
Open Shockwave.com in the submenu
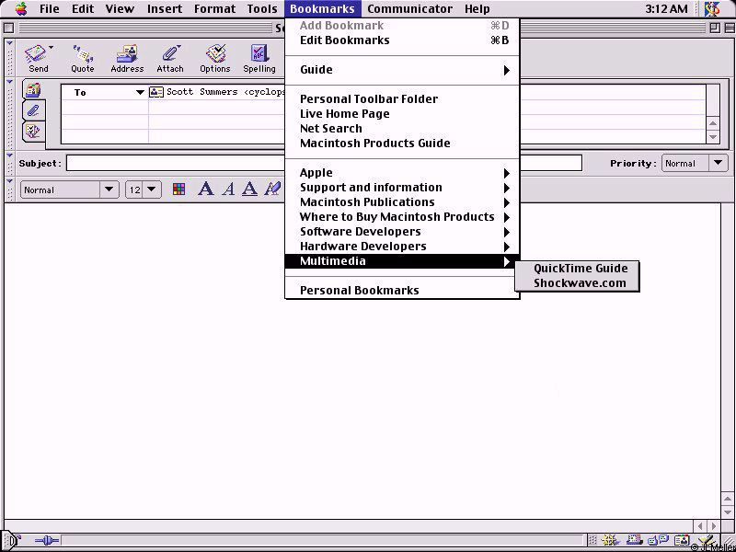(578, 283)
